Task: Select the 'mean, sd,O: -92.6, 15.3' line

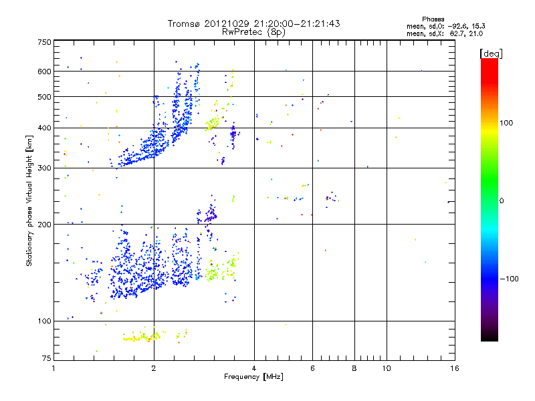Action: (x=445, y=26)
